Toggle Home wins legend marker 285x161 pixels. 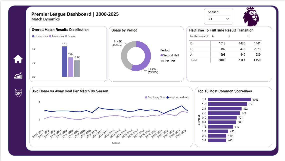click(33, 36)
